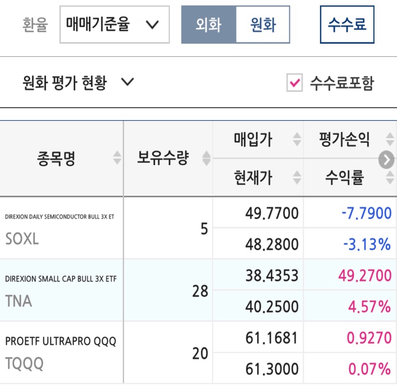
Task: Click the 종목명 column header
Action: point(56,158)
